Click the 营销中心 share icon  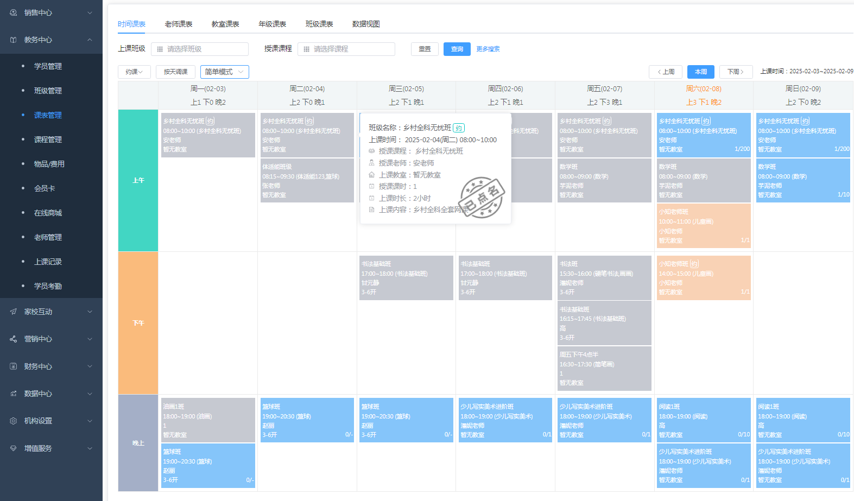[14, 339]
